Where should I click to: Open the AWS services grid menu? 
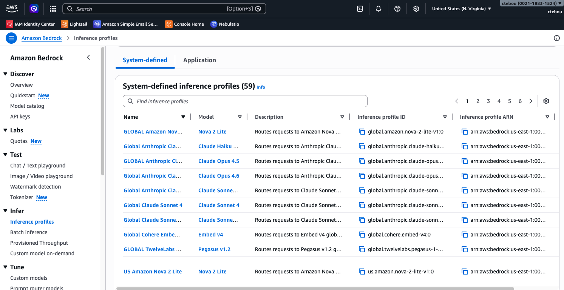tap(53, 8)
